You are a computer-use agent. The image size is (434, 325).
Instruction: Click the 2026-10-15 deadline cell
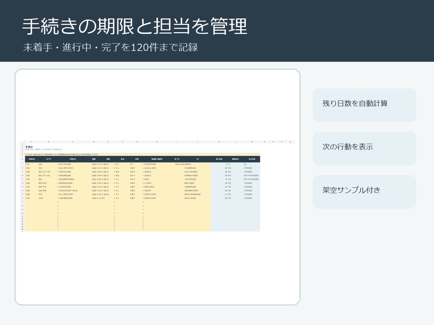tap(96, 164)
